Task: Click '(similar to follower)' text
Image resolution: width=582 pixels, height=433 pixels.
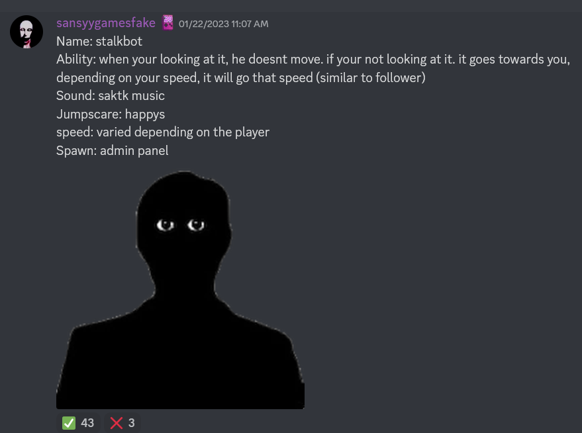Action: 370,77
